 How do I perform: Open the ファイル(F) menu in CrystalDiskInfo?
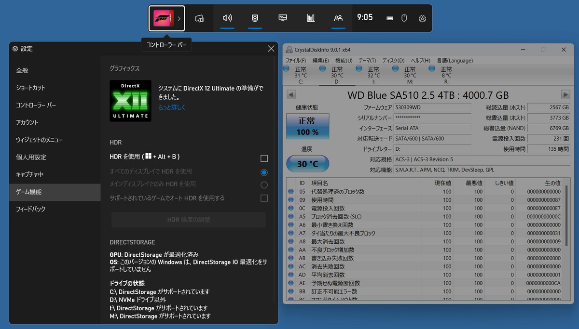(x=296, y=61)
